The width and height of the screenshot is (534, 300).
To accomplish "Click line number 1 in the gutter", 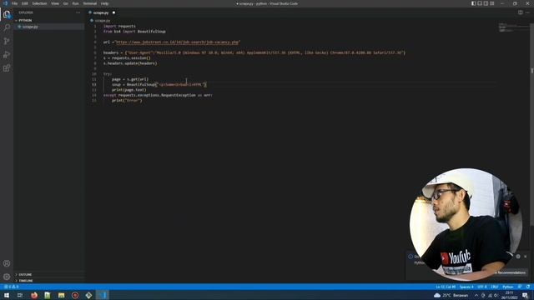I will pyautogui.click(x=95, y=26).
